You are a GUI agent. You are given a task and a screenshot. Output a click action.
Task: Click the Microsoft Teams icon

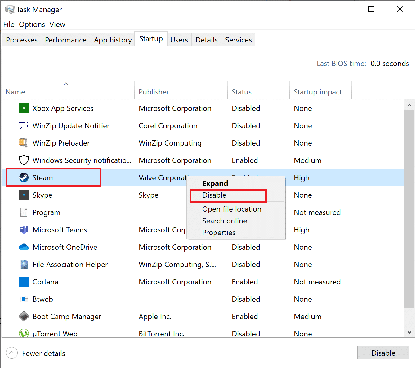[x=24, y=230]
